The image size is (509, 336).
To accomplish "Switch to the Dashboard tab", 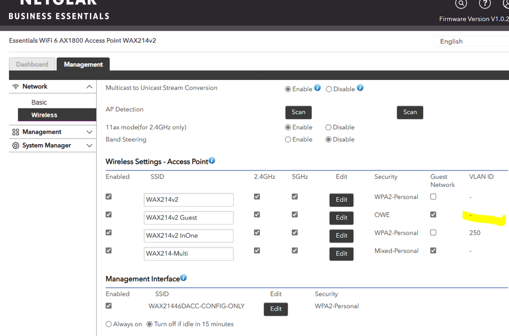I will coord(32,65).
